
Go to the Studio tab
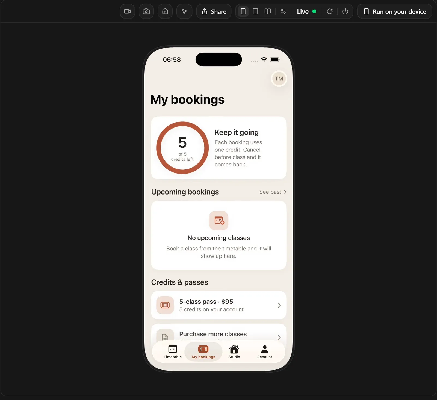(x=234, y=352)
